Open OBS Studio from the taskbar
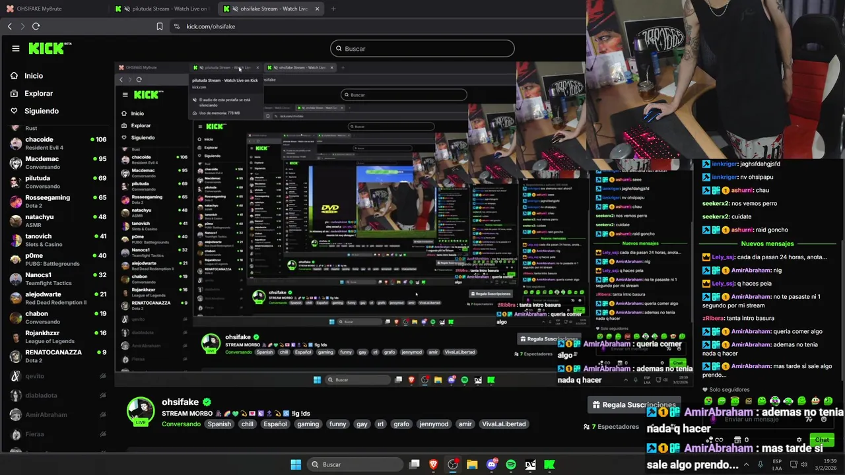The image size is (845, 475). [x=453, y=464]
